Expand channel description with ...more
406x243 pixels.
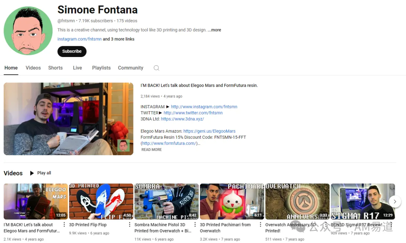pyautogui.click(x=214, y=30)
